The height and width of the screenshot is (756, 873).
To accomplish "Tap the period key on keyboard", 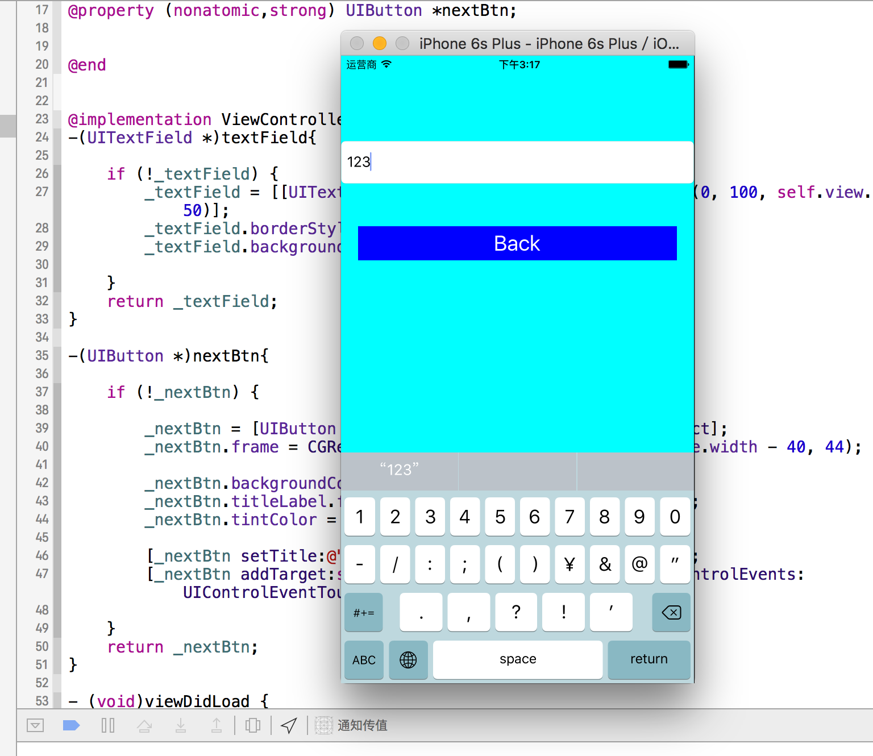I will click(421, 612).
